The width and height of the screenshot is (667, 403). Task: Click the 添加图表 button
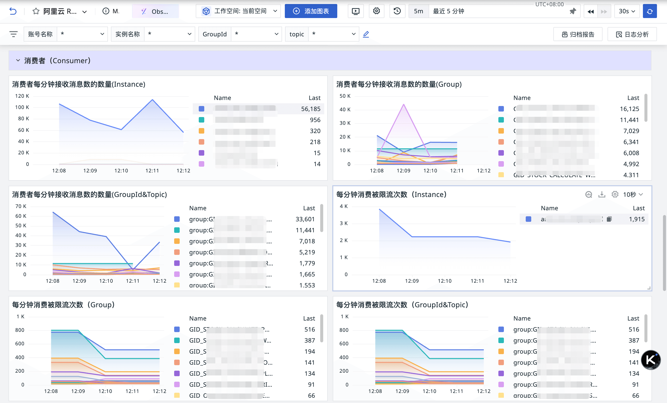pyautogui.click(x=311, y=11)
